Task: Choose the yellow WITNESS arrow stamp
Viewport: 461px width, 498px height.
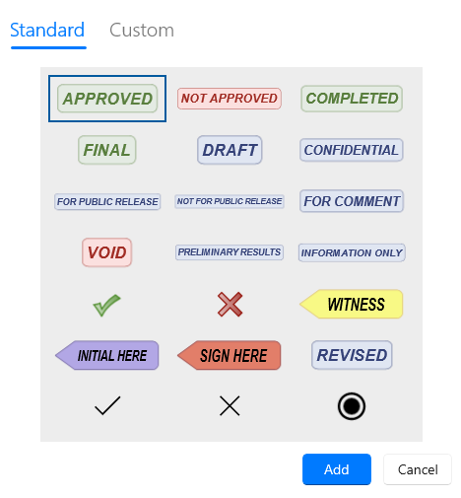Action: pos(352,304)
